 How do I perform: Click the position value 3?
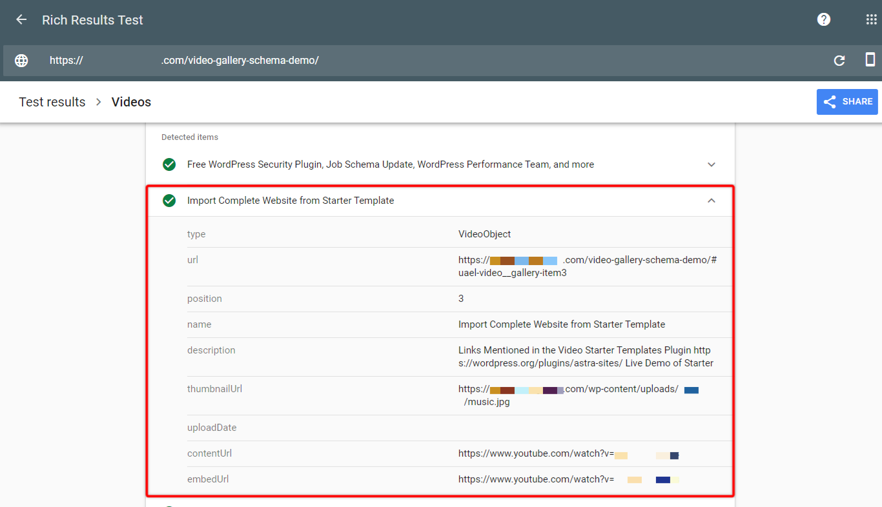click(x=461, y=299)
